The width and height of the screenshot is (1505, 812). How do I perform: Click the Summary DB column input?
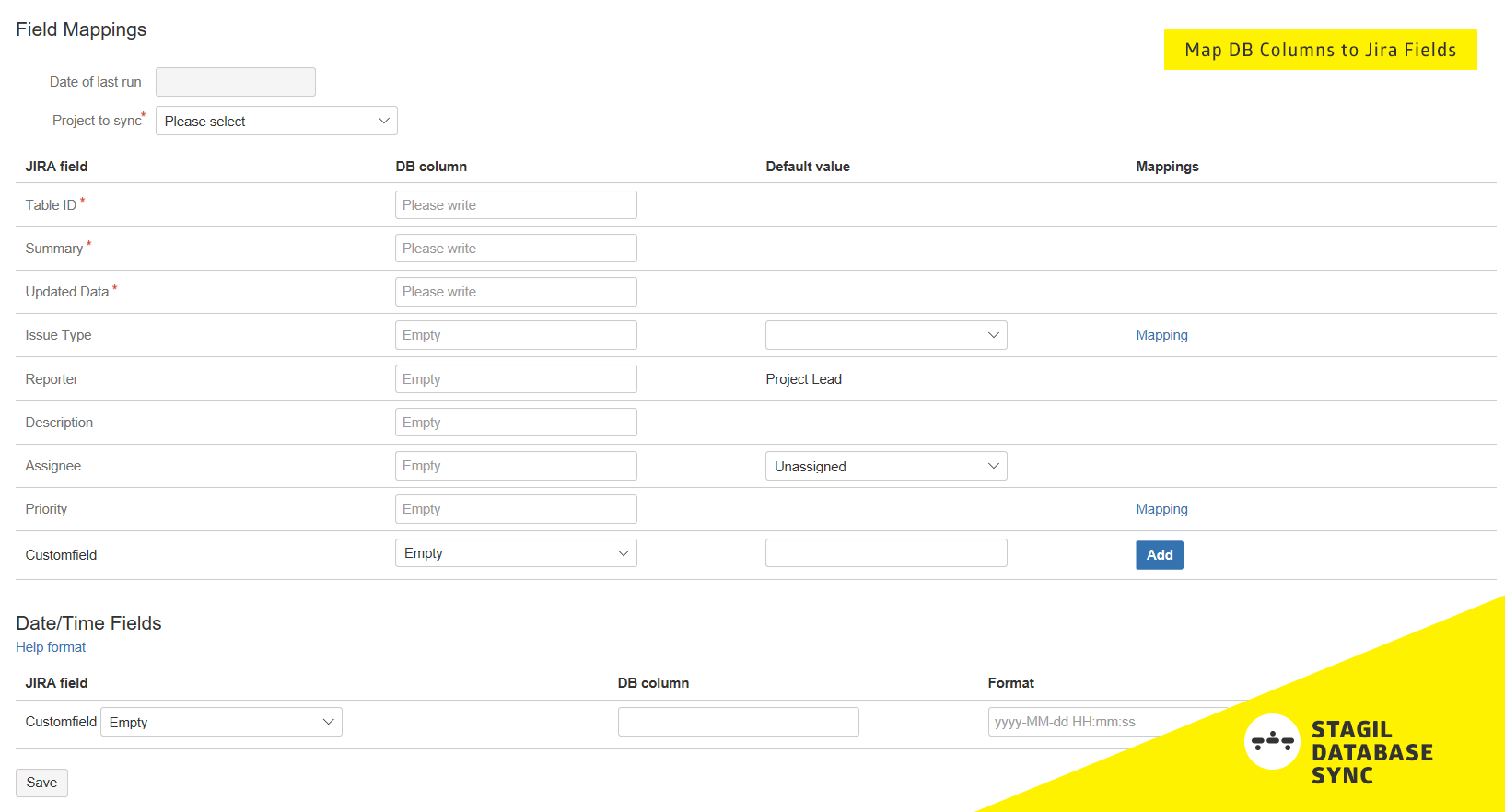pyautogui.click(x=516, y=248)
